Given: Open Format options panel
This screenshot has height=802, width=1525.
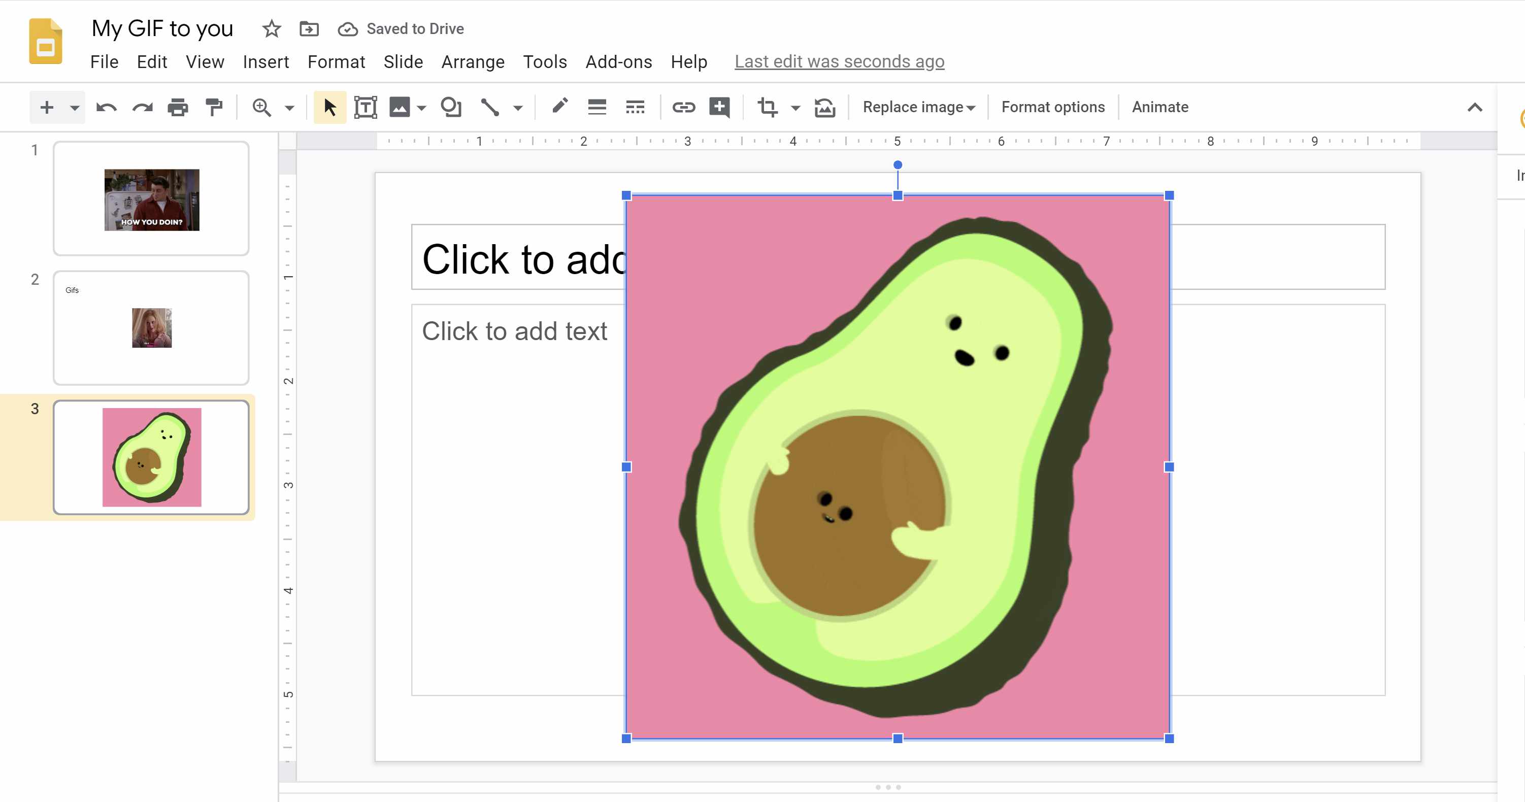Looking at the screenshot, I should [1052, 107].
